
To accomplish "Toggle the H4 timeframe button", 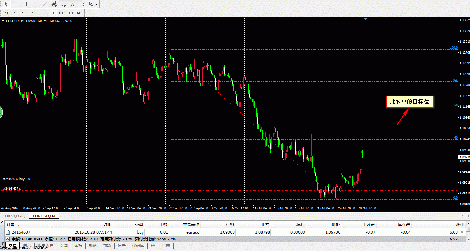I will click(52, 13).
